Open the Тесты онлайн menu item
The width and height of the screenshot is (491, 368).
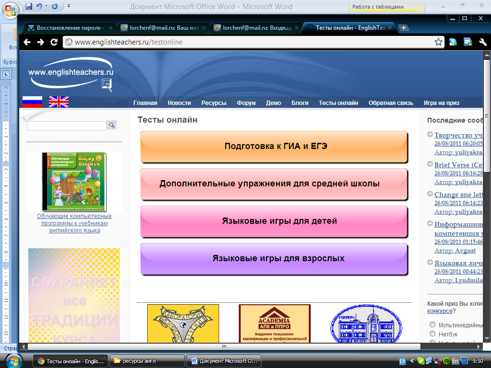point(339,103)
